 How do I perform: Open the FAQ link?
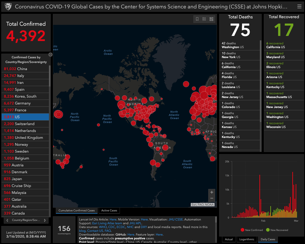[108, 231]
